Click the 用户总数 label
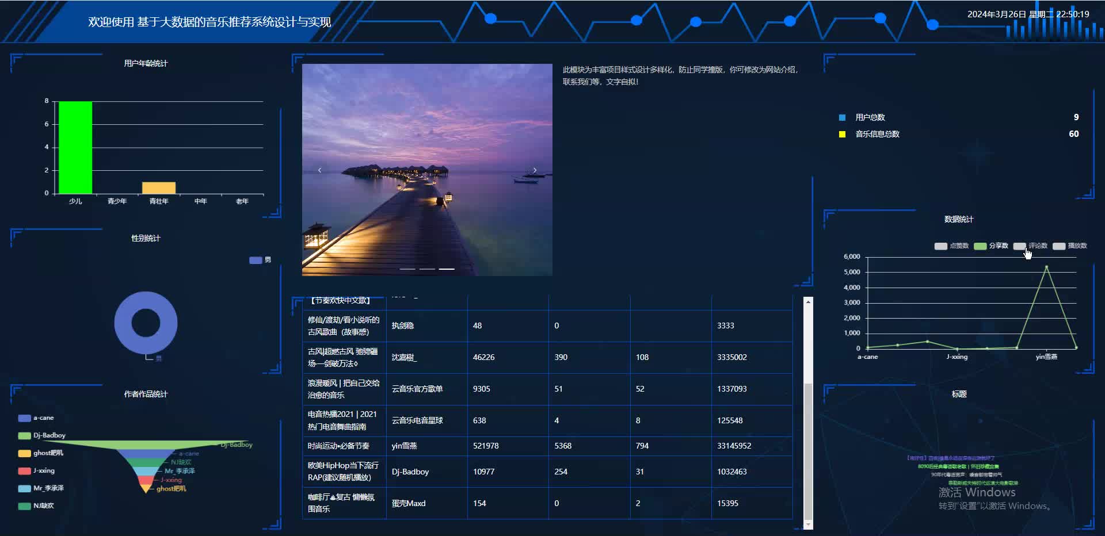Viewport: 1105px width, 536px height. click(870, 117)
